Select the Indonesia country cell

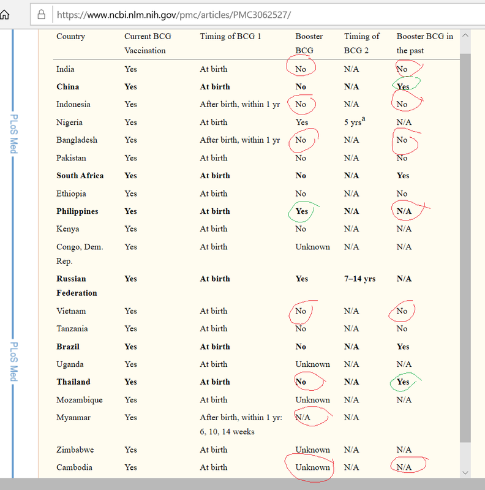[x=73, y=104]
